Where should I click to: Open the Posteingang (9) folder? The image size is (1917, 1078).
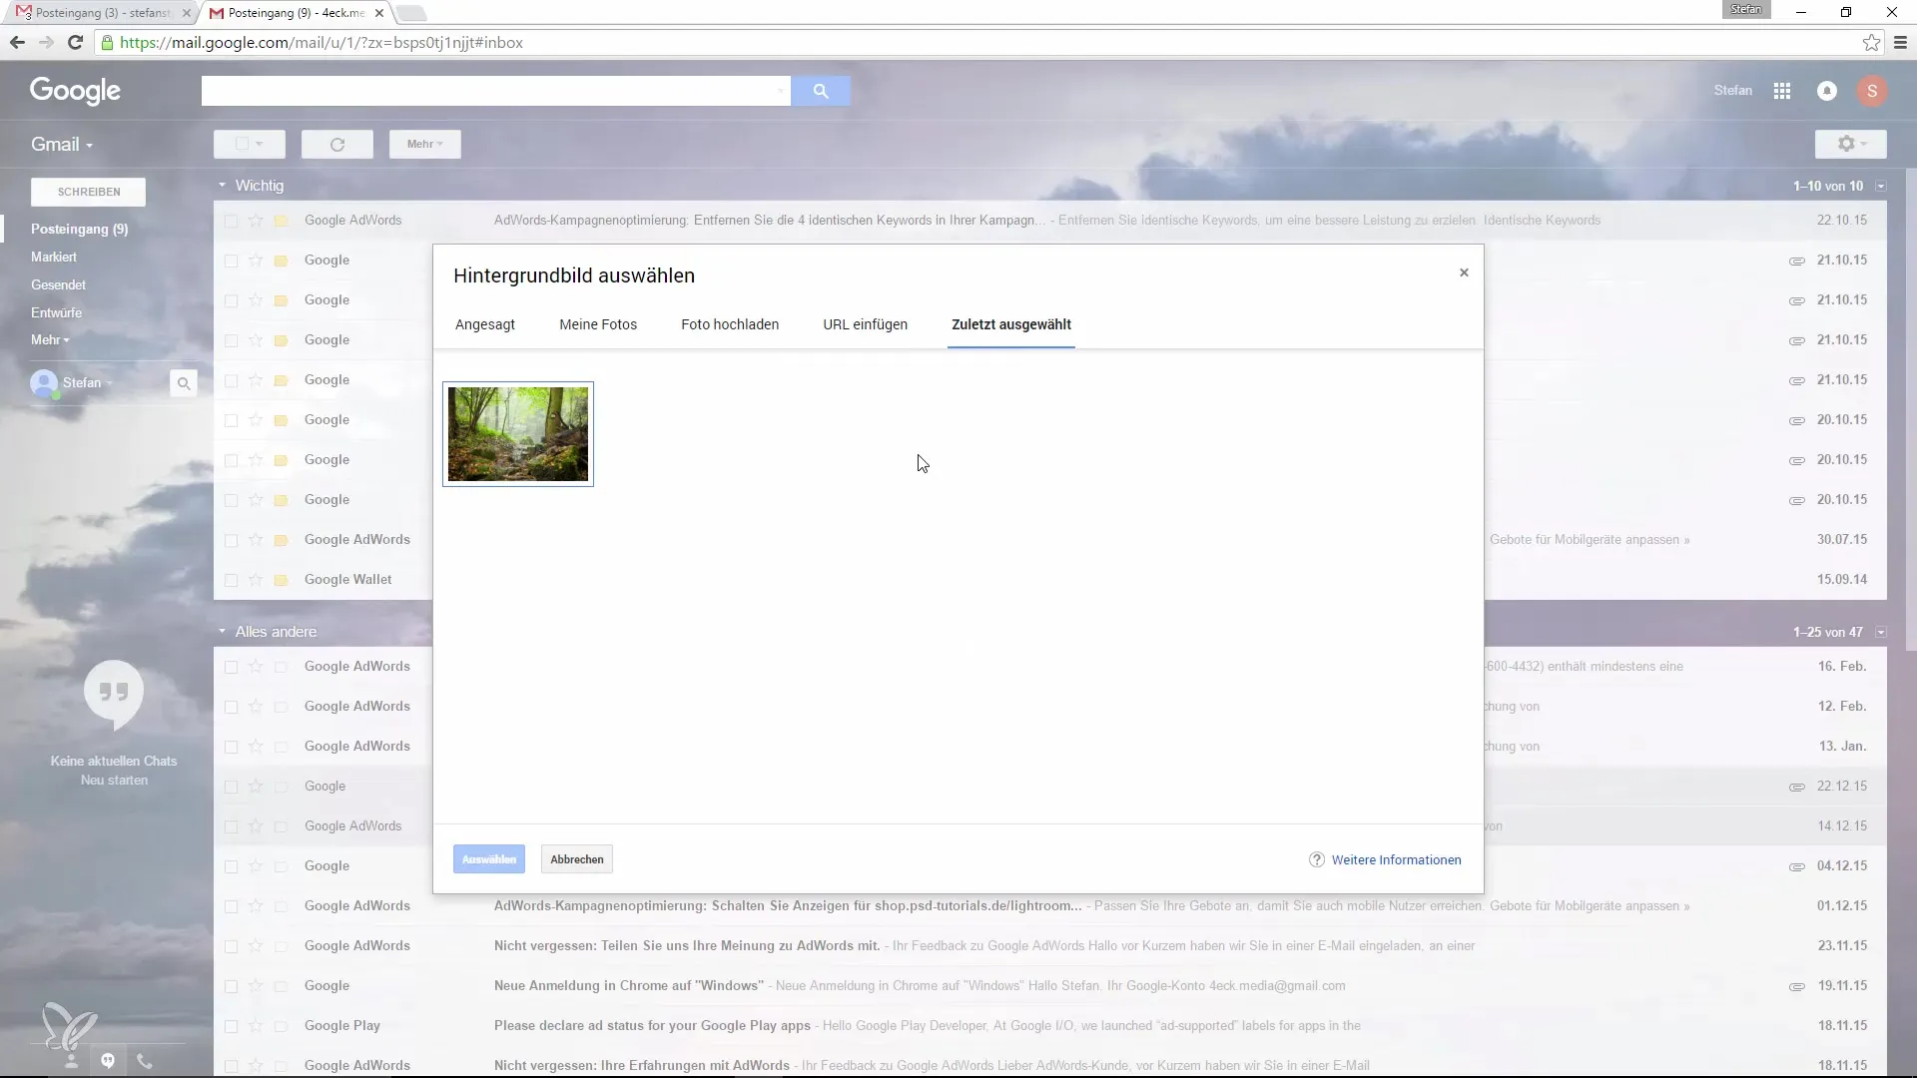coord(80,229)
